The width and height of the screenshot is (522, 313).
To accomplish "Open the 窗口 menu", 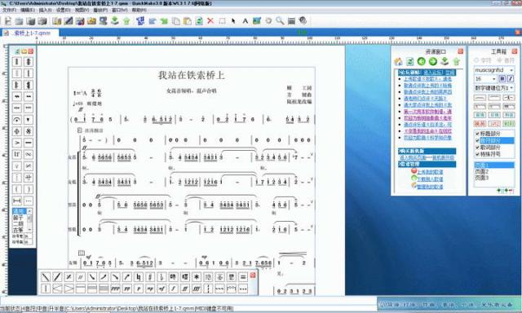I will pos(120,10).
